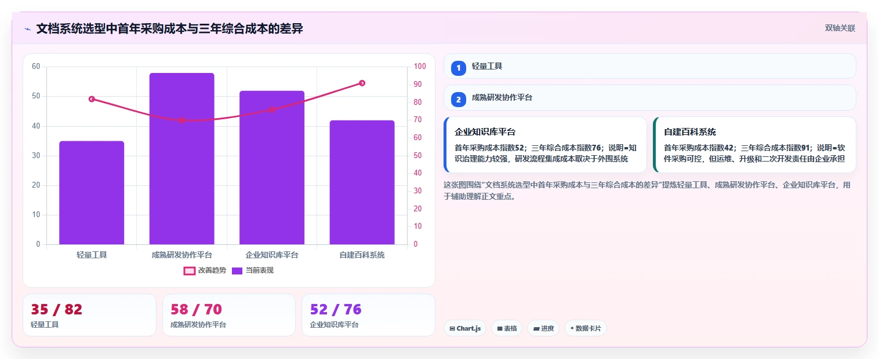Click the x-axis label 企业知识库平台

tap(272, 255)
